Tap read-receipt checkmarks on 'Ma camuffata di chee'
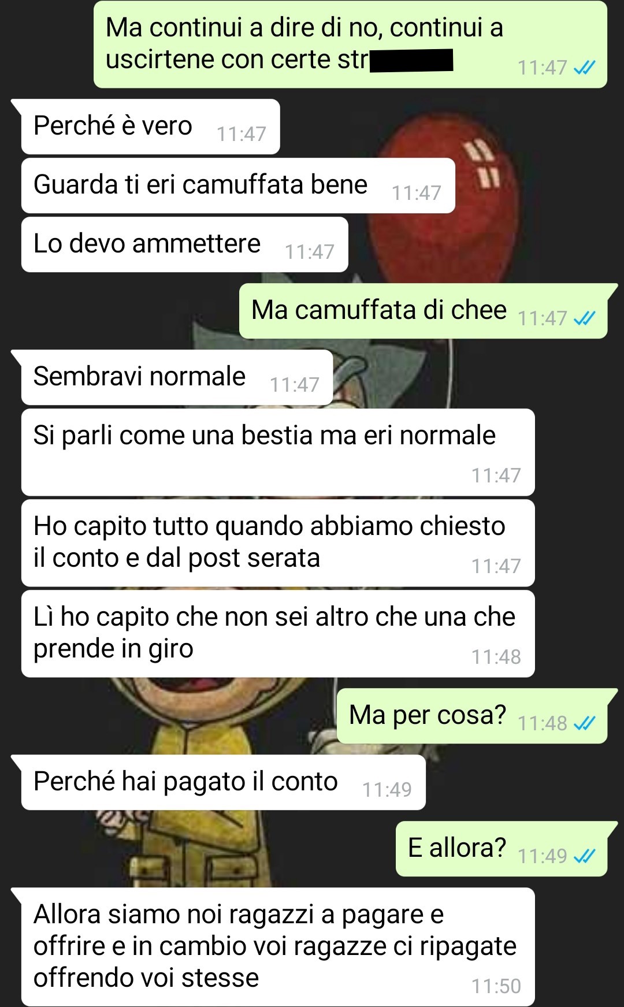This screenshot has height=1007, width=624. coord(584,318)
